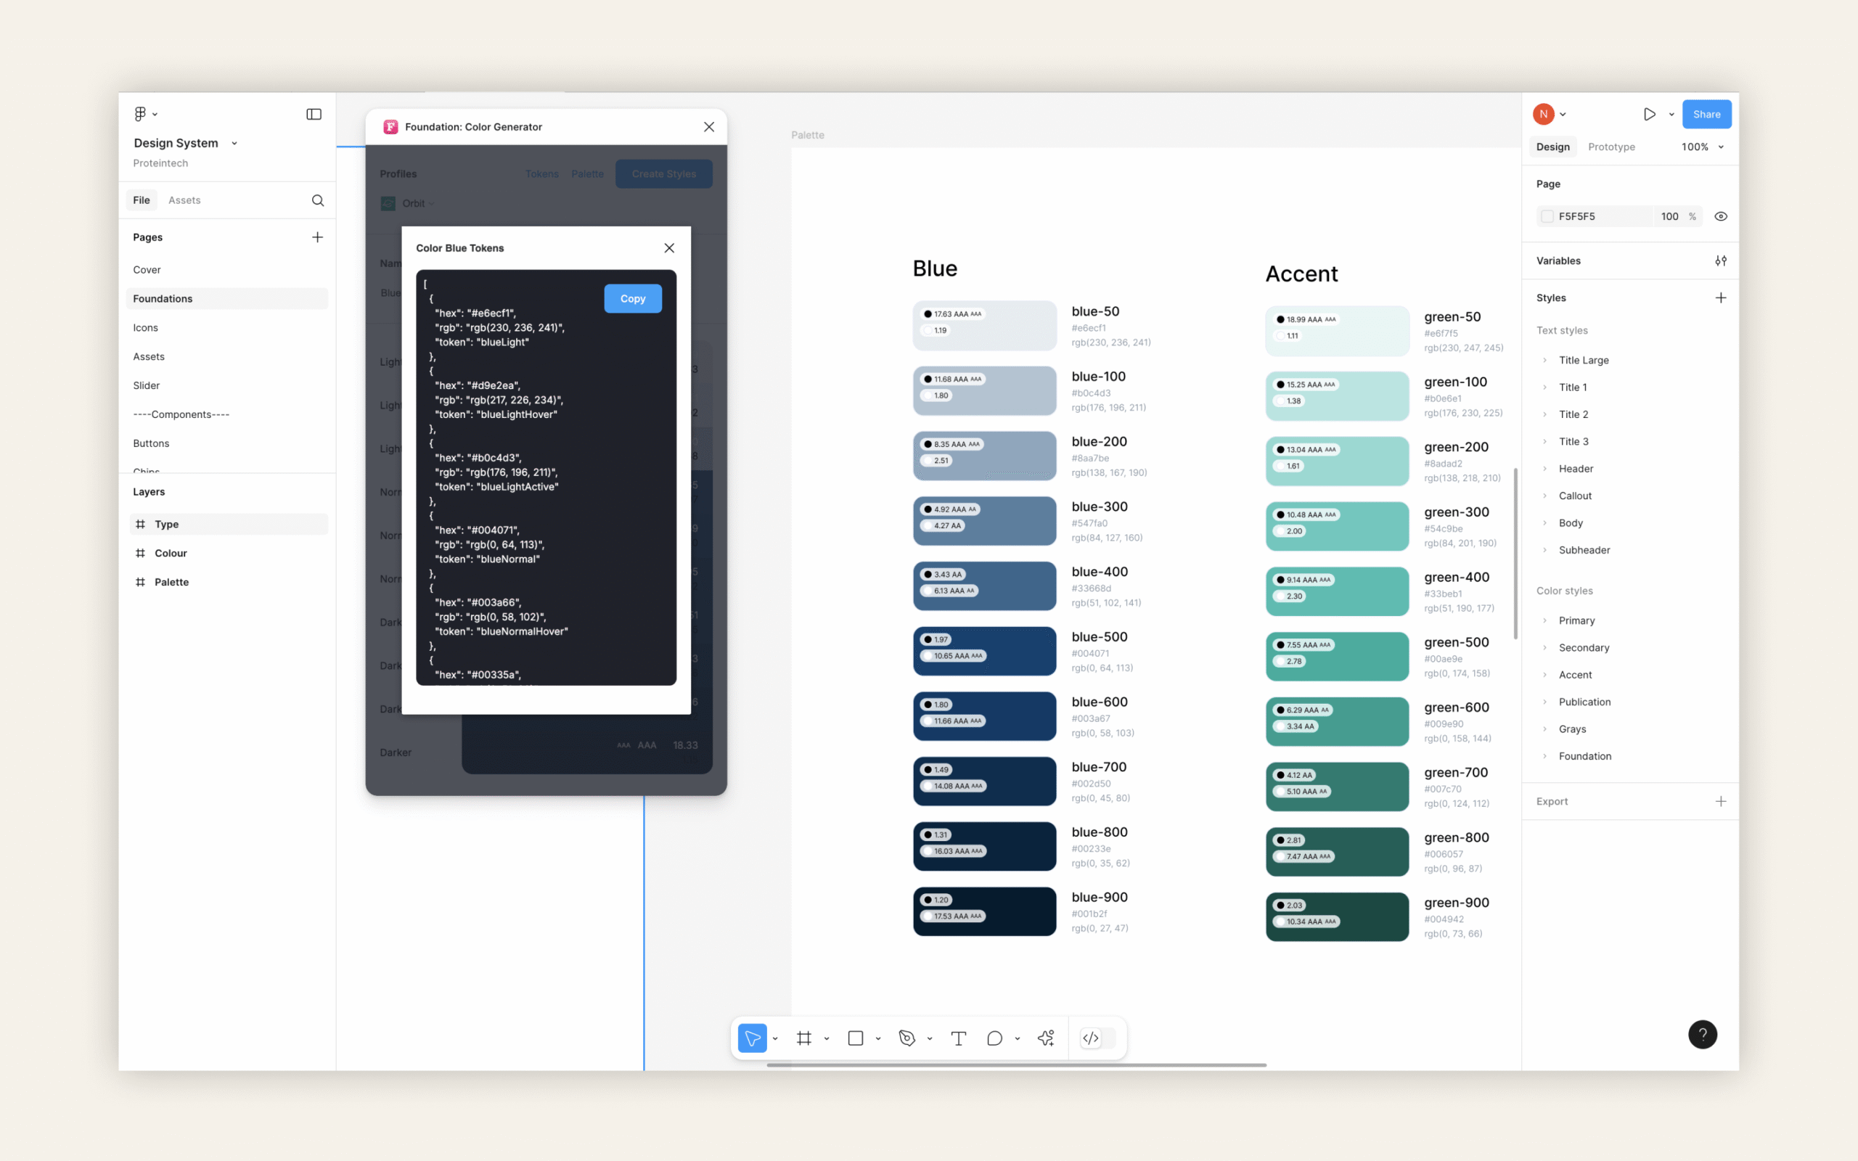Viewport: 1858px width, 1161px height.
Task: Toggle page background visibility eye
Action: [x=1721, y=216]
